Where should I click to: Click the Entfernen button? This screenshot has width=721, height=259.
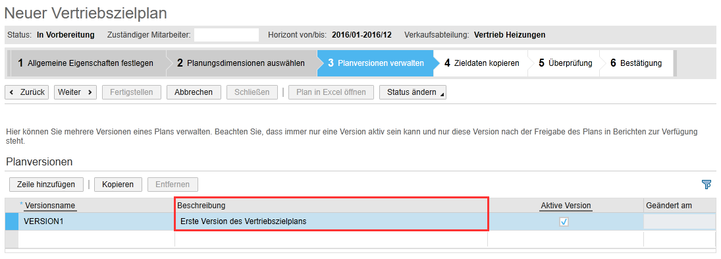[x=173, y=185]
